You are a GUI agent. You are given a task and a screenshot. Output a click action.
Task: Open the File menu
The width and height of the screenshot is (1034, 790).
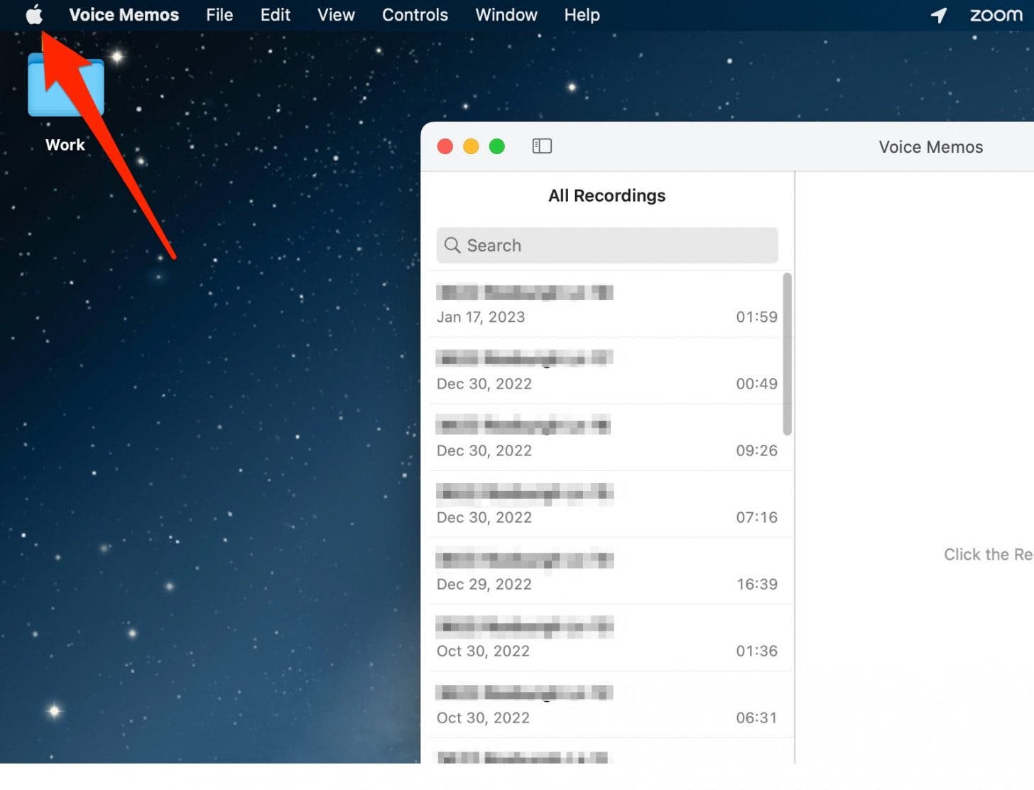(219, 15)
